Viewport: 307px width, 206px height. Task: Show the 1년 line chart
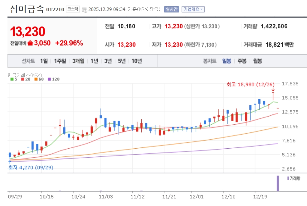tap(94, 61)
